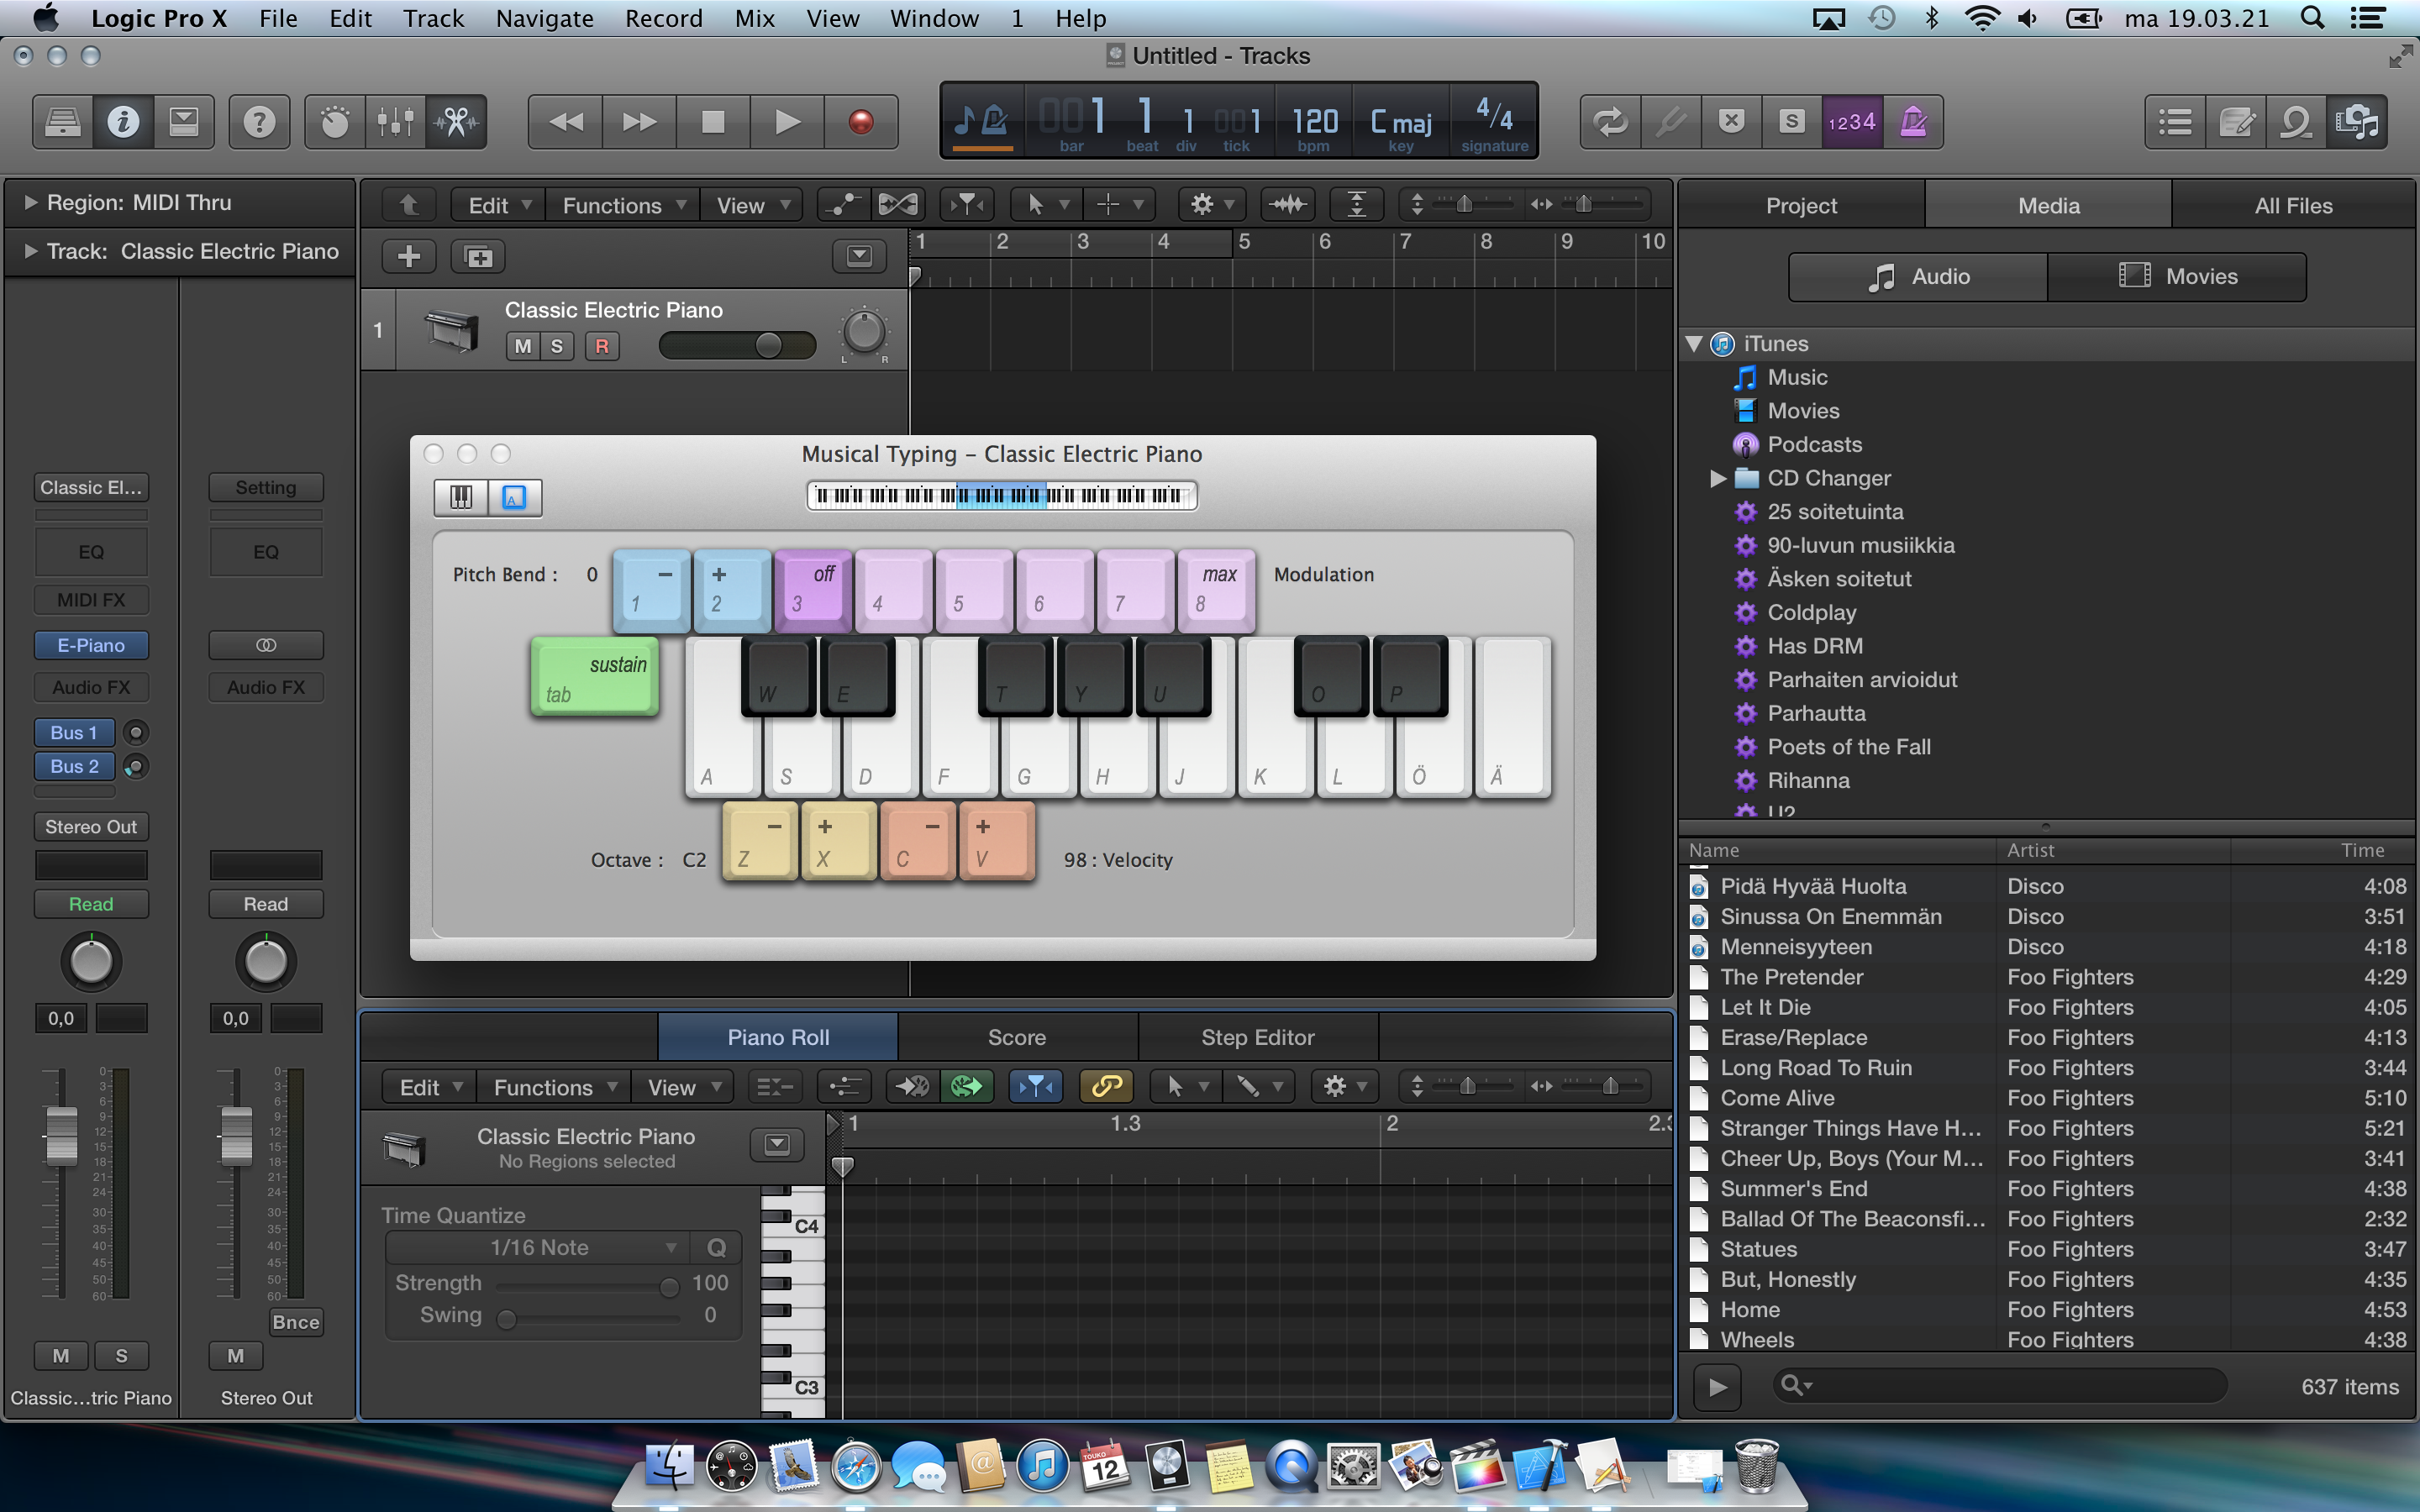Image resolution: width=2420 pixels, height=1512 pixels.
Task: Open the Piano Roll Functions dropdown
Action: [553, 1087]
